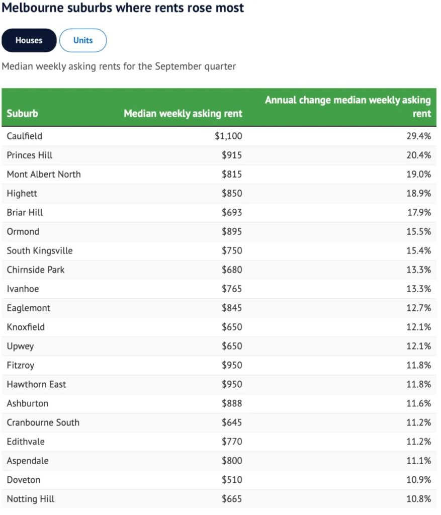Sort by Median weekly asking rent header
The width and height of the screenshot is (441, 515).
coord(183,113)
